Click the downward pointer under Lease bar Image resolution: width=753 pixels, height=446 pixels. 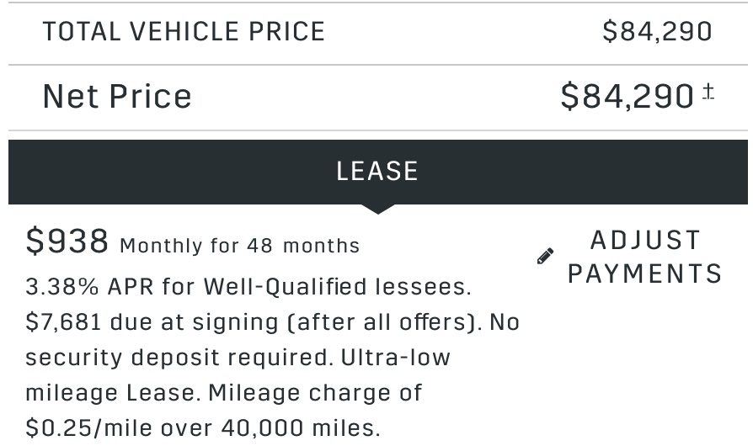(x=378, y=209)
